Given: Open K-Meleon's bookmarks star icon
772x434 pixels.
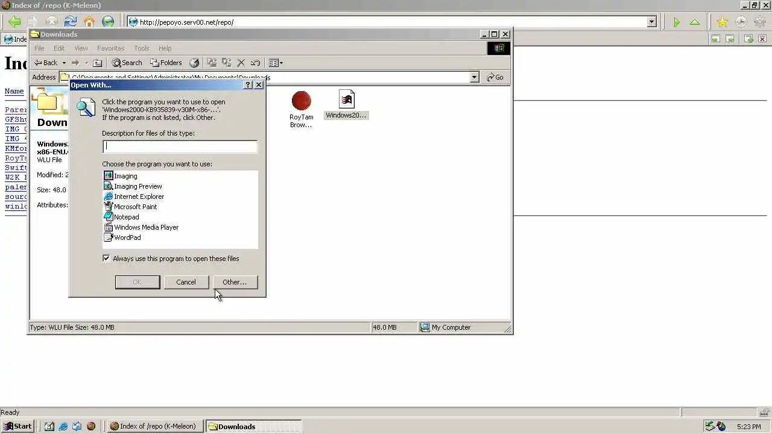Looking at the screenshot, I should (722, 22).
